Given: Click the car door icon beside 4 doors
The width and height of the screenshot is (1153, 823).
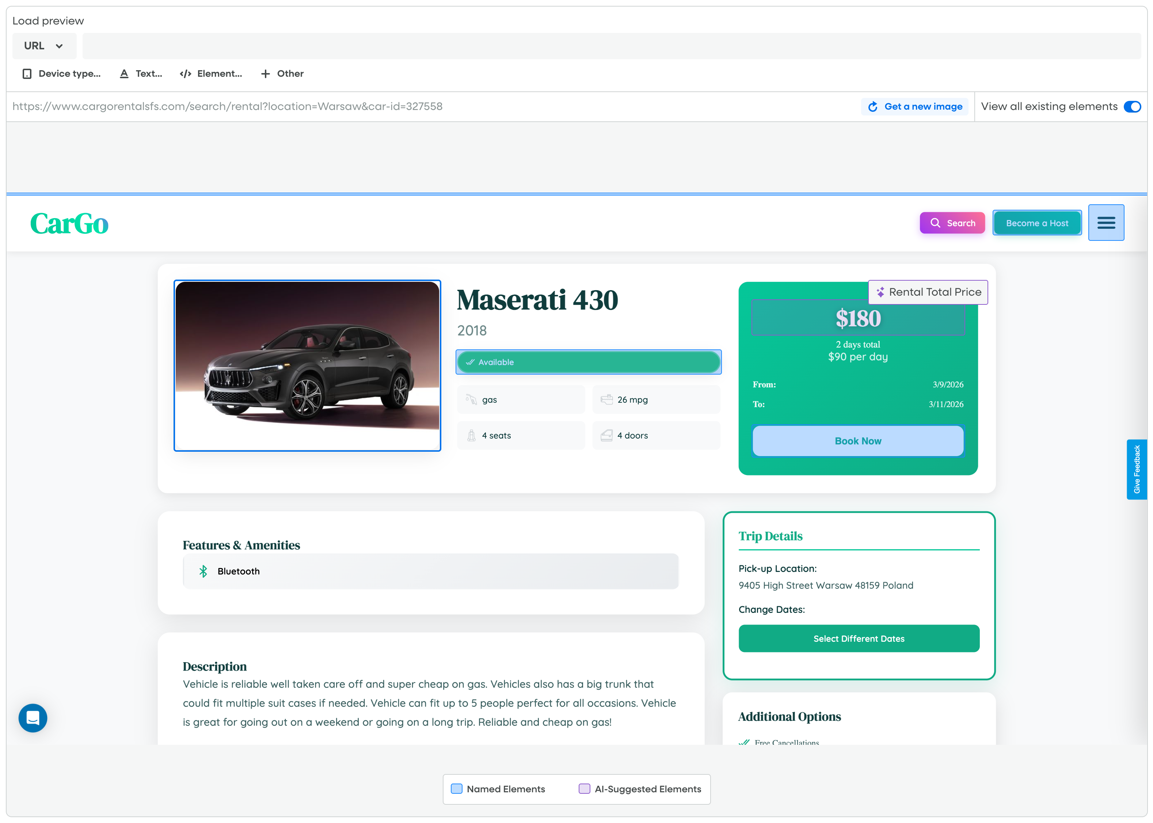Looking at the screenshot, I should 606,435.
